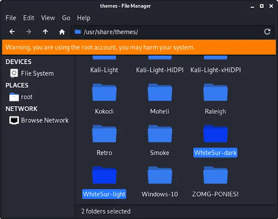The height and width of the screenshot is (219, 278).
Task: Select the Kokodi folder icon
Action: (104, 92)
